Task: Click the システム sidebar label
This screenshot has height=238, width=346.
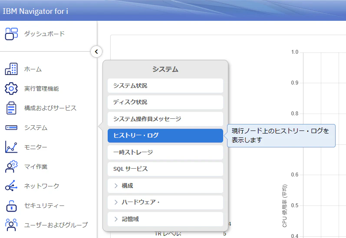Action: (x=36, y=127)
